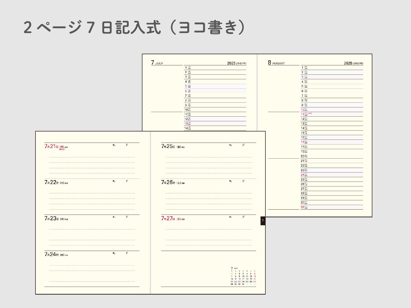The image size is (411, 308).
Task: Select the red 7月27日 Sunday heading
Action: tap(173, 218)
